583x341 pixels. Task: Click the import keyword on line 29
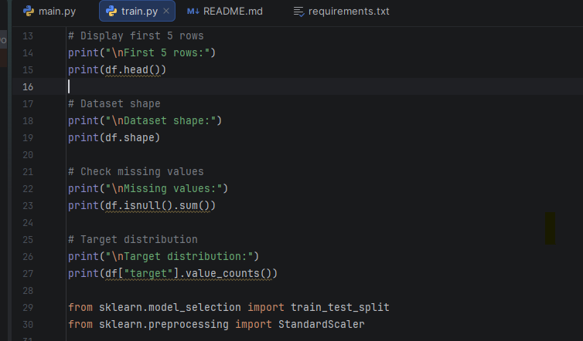tap(266, 308)
